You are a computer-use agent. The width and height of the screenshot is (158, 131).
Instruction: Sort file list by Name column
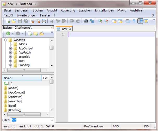[22, 78]
